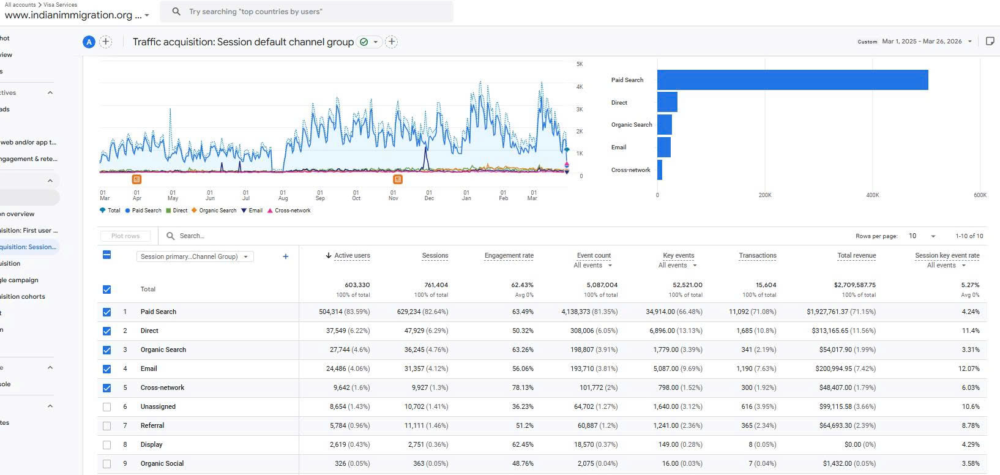Image resolution: width=1000 pixels, height=475 pixels.
Task: Add a new comparison with plus icon beside A
Action: pyautogui.click(x=106, y=42)
